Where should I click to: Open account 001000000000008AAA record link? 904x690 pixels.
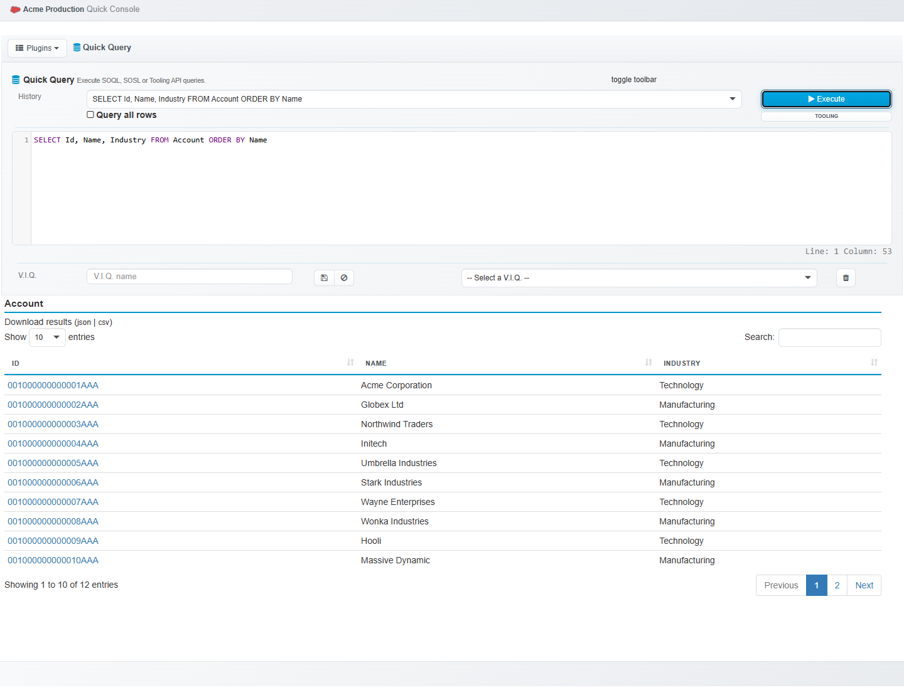point(53,521)
